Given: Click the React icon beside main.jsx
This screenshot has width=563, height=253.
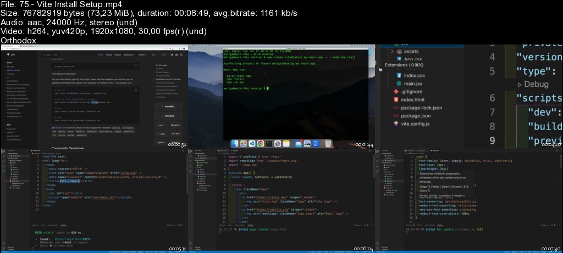Looking at the screenshot, I should (399, 83).
